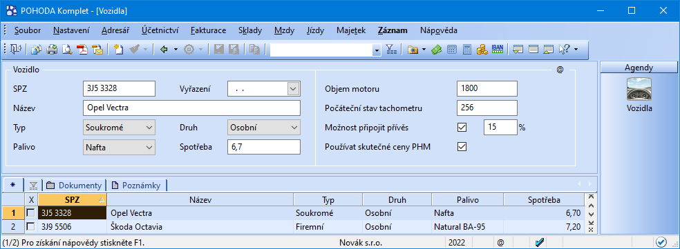
Task: Open the Nastavení menu
Action: click(71, 30)
